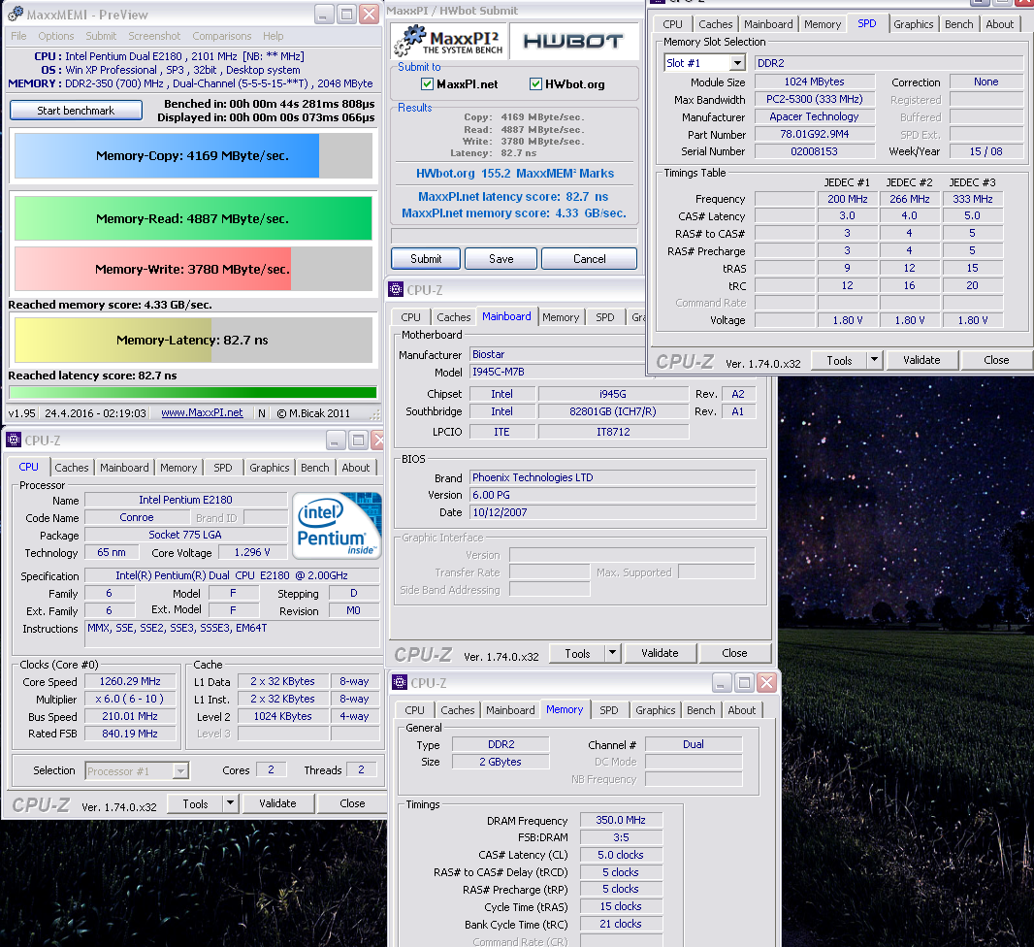Screen dimensions: 1034x947
Task: Click the MaxxMEM status bar resize grip
Action: (375, 415)
